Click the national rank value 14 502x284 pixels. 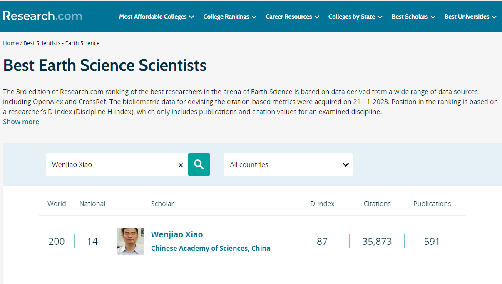point(92,242)
